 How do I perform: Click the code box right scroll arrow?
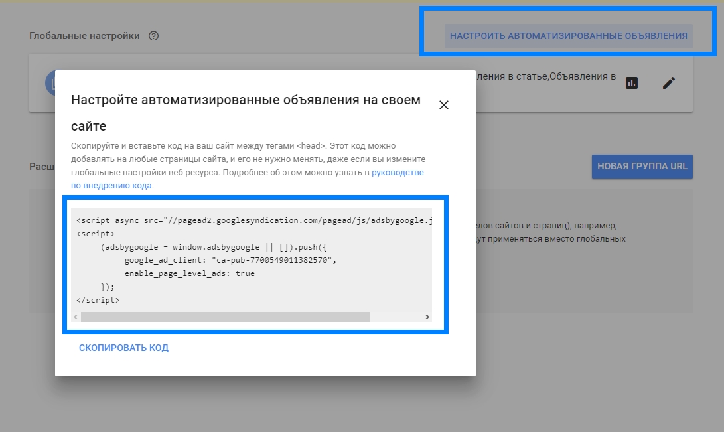point(427,317)
